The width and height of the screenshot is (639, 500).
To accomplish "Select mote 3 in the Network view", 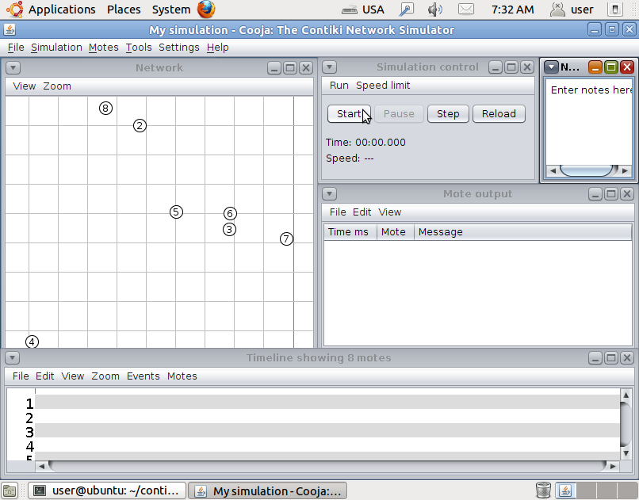I will (229, 230).
